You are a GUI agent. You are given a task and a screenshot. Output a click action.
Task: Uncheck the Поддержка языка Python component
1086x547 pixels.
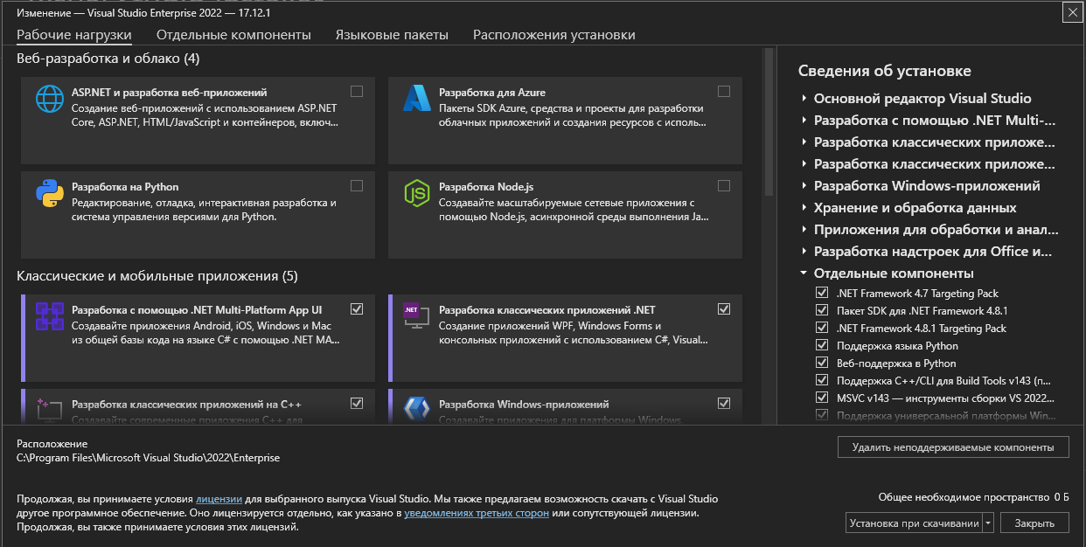click(x=821, y=346)
